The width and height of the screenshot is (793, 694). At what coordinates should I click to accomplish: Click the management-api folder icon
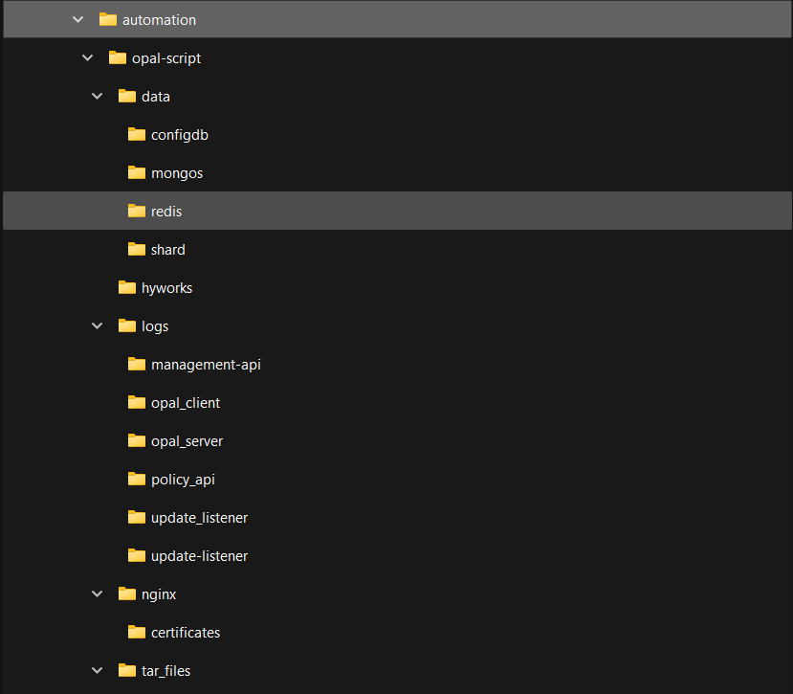tap(137, 364)
